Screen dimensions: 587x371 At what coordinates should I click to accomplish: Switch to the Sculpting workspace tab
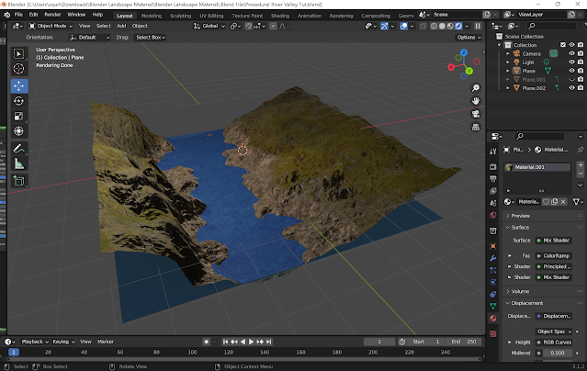(x=179, y=16)
